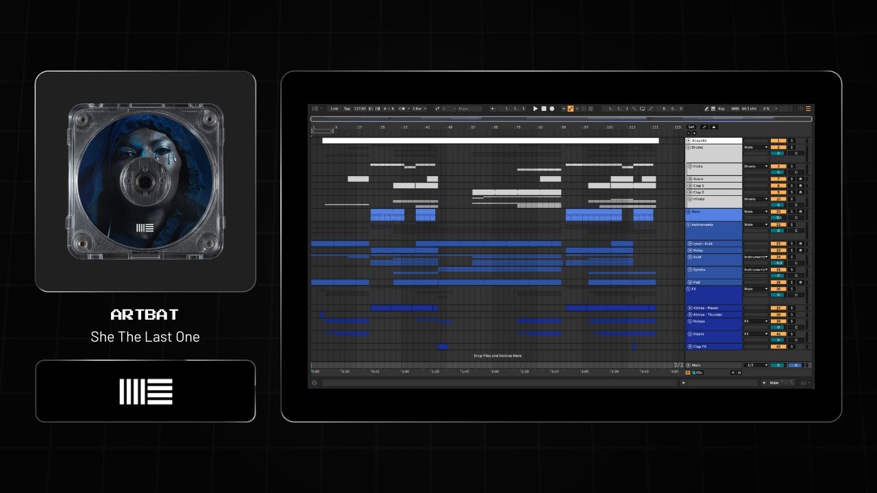Screen dimensions: 877x493
Task: Arm the Snare track for recording
Action: (800, 179)
